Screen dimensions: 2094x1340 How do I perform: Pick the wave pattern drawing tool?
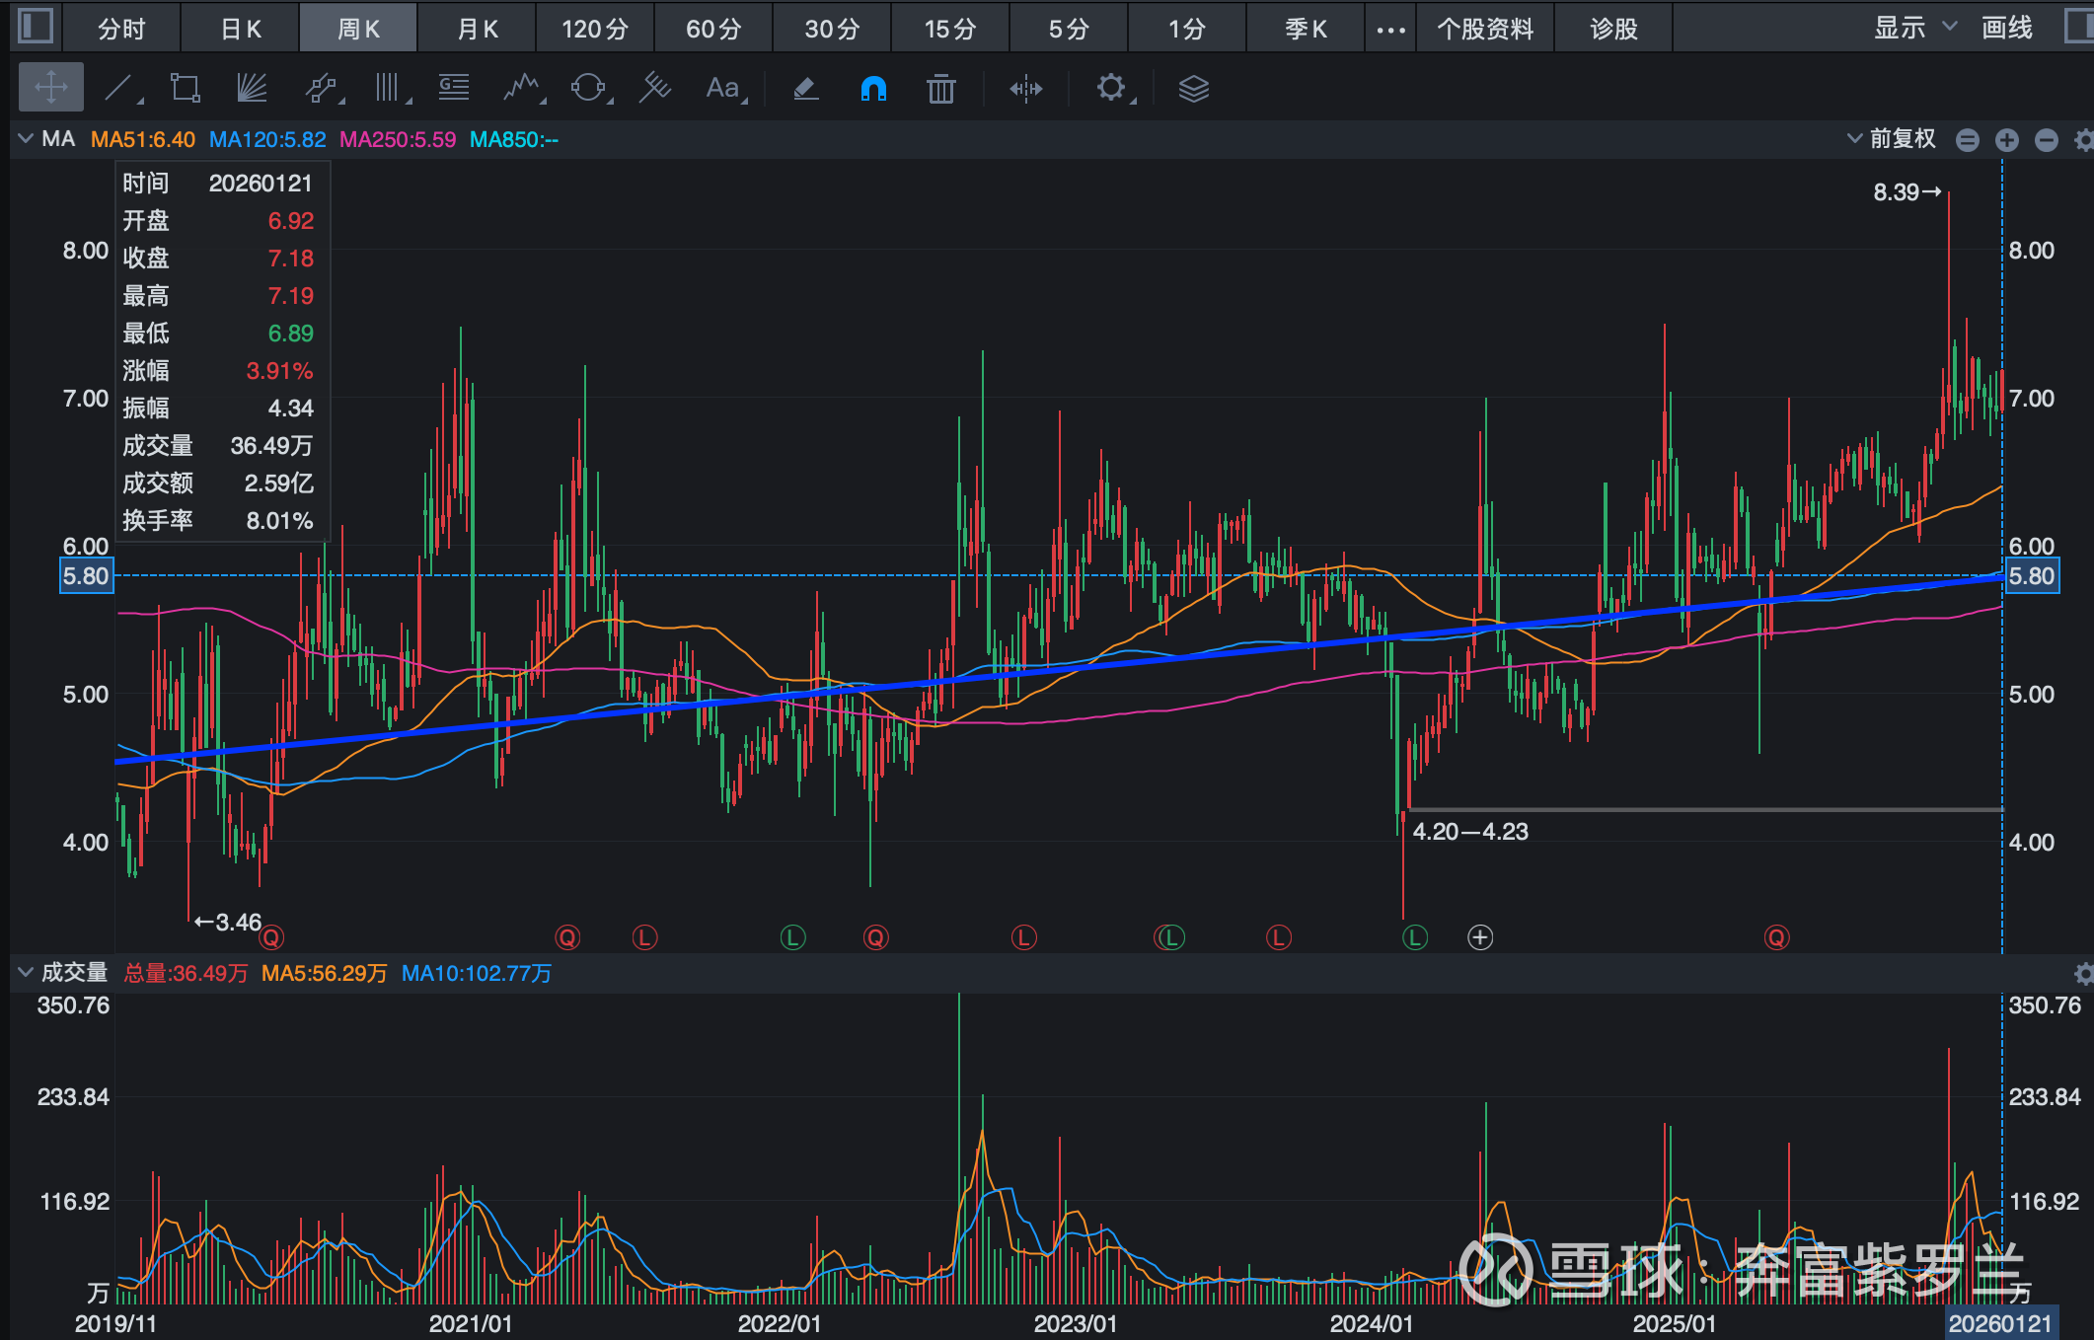coord(522,89)
